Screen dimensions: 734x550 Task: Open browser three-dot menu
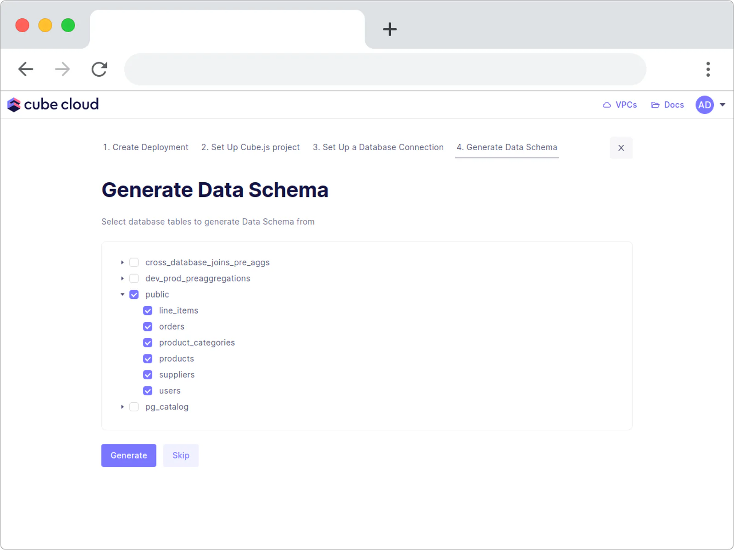[708, 69]
